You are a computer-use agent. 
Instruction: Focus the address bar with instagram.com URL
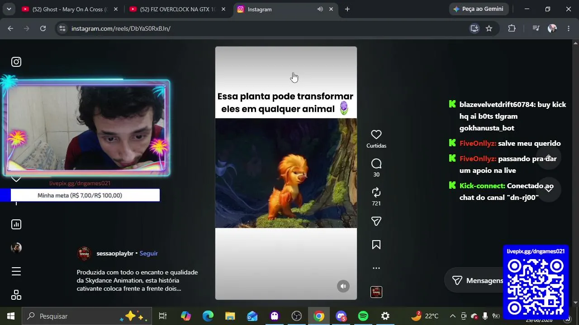pyautogui.click(x=267, y=28)
